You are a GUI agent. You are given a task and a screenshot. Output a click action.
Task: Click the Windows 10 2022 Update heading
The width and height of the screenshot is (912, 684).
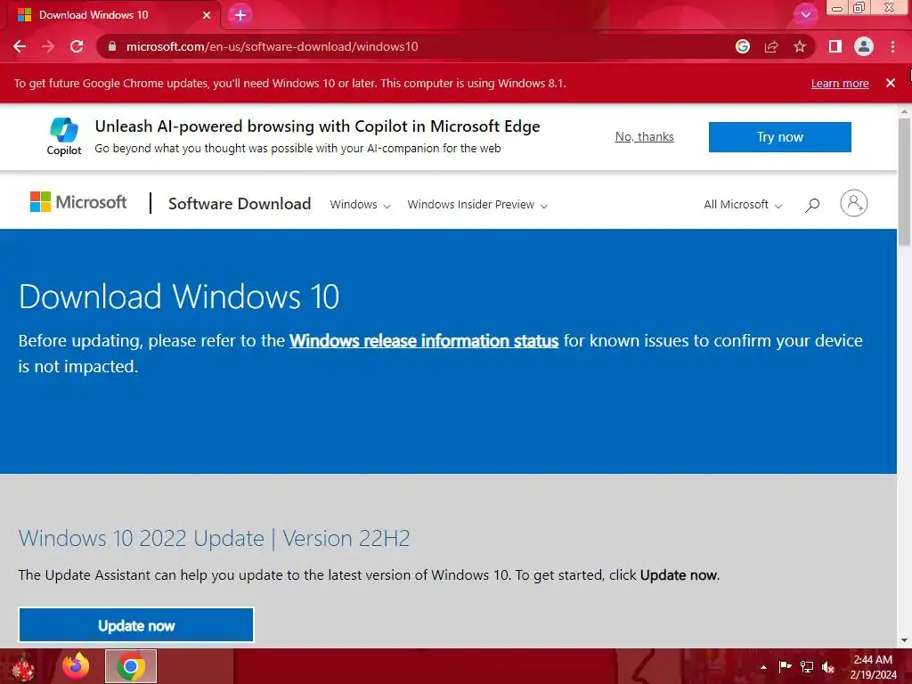(x=214, y=539)
